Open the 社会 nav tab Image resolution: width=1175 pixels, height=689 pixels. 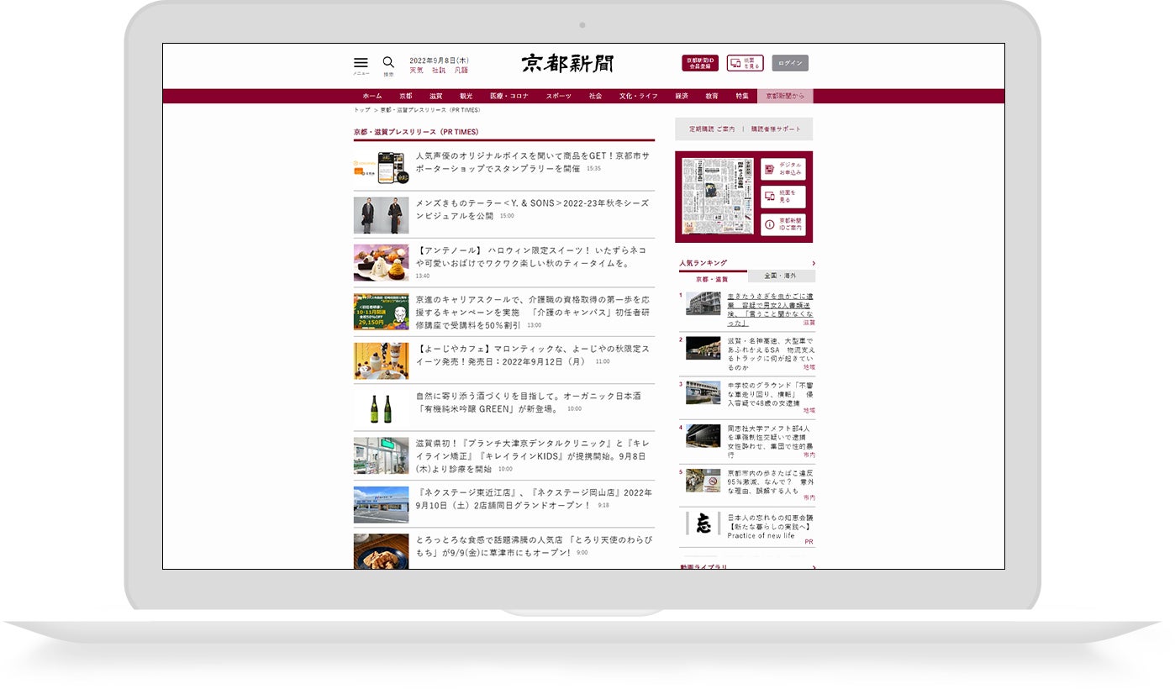click(x=595, y=96)
